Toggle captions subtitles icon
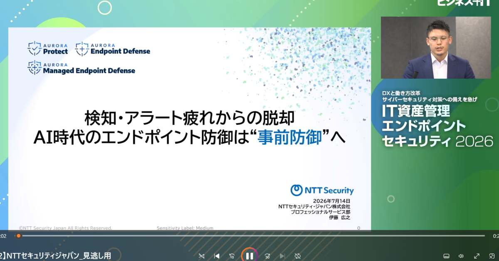Viewport: 499px width, 261px height. click(446, 256)
